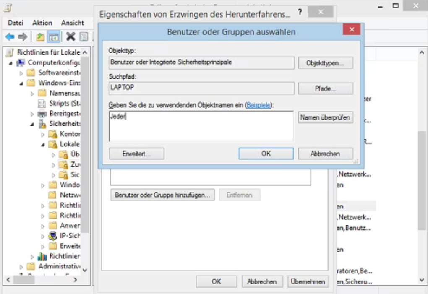
Task: Click the Namen überprüfen button
Action: tap(325, 118)
